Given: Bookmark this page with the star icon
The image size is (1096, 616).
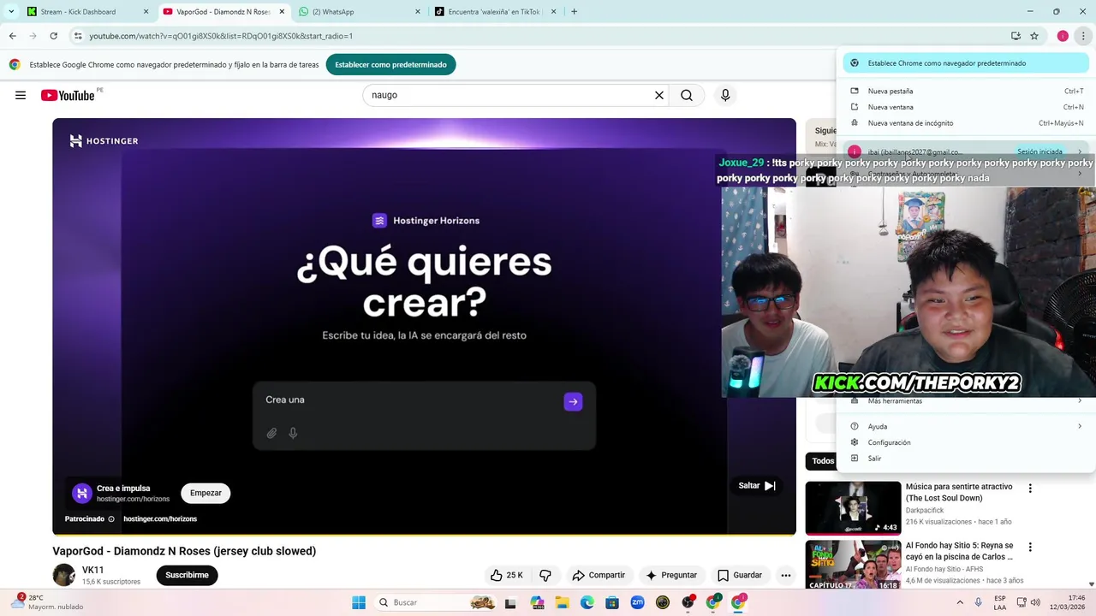Looking at the screenshot, I should click(1034, 36).
